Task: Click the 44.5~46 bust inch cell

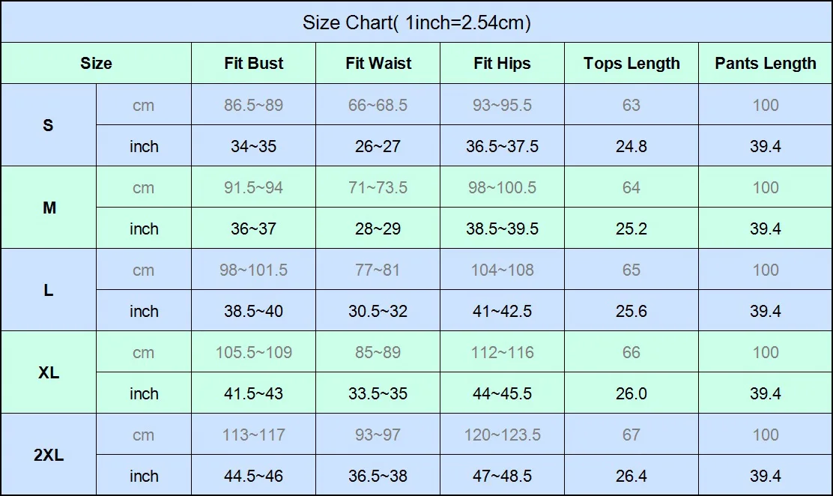Action: [x=253, y=476]
